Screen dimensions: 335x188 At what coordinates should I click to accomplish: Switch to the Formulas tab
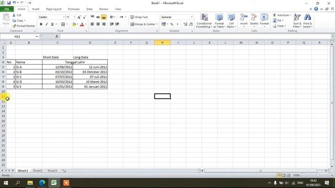click(74, 9)
